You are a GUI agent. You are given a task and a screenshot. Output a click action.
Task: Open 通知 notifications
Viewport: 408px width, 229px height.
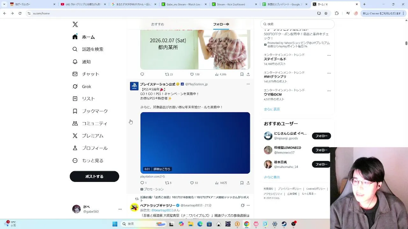click(82, 62)
